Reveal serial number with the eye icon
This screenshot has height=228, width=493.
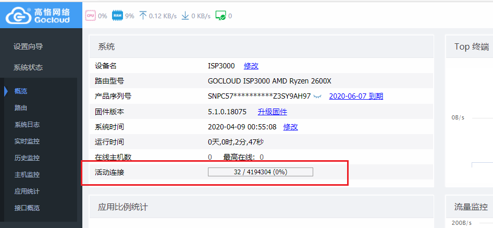pyautogui.click(x=318, y=97)
